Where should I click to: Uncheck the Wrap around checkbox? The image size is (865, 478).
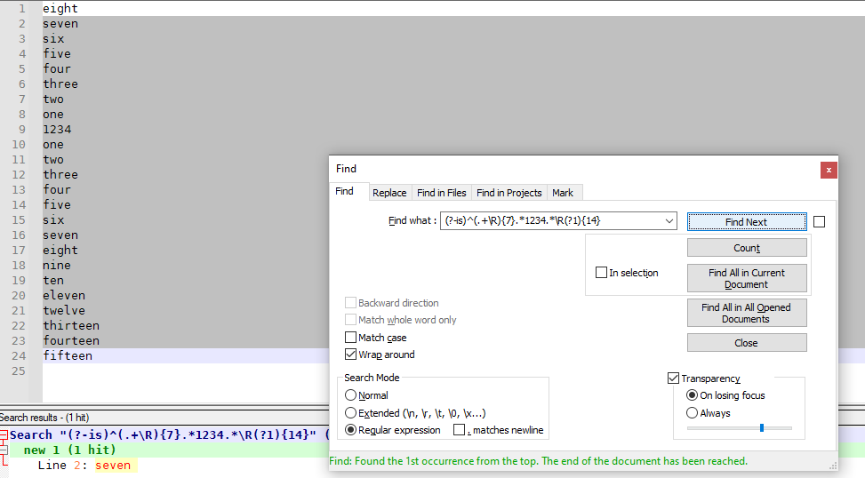tap(350, 354)
